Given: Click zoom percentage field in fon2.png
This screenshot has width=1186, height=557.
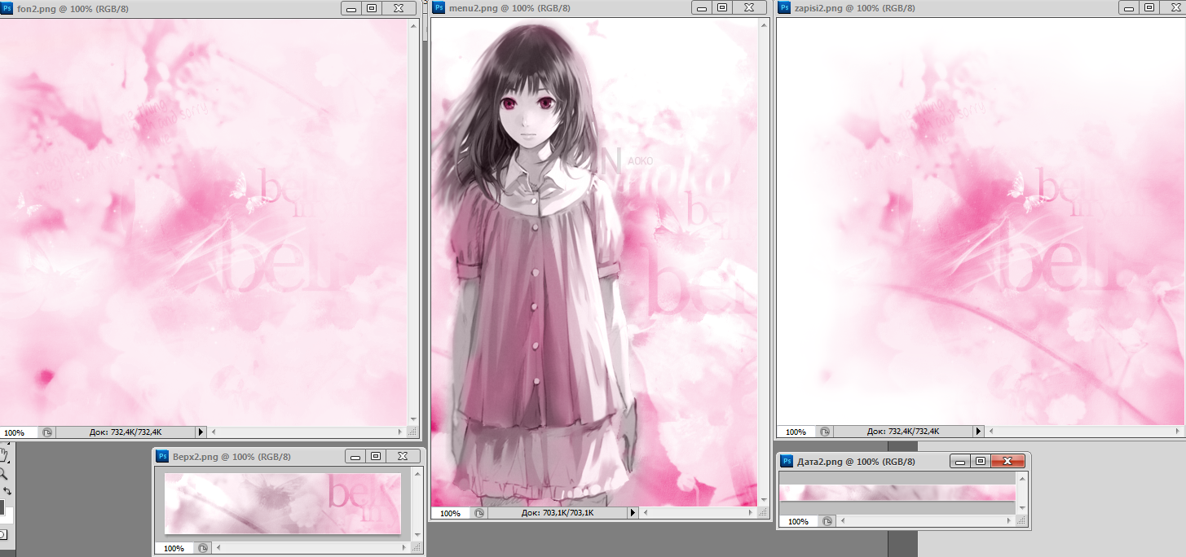Looking at the screenshot, I should [x=19, y=432].
